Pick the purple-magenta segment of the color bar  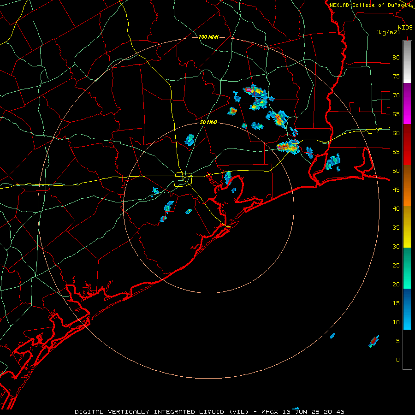[407, 103]
